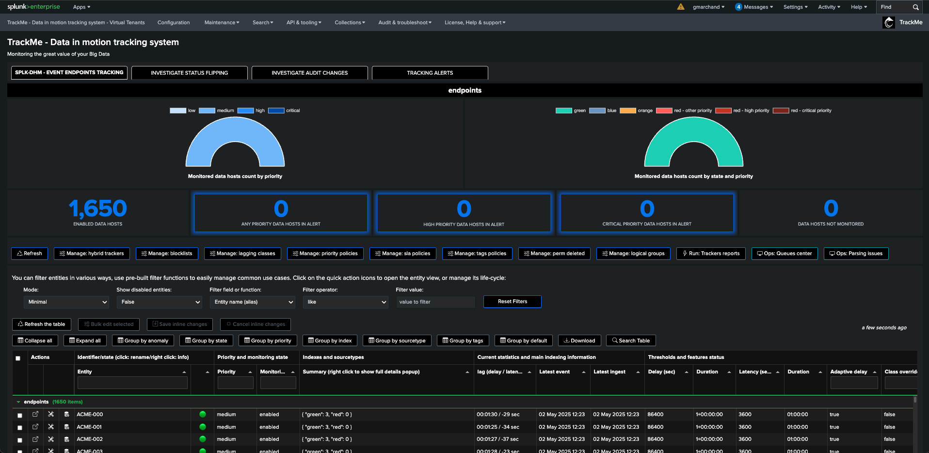Open the warning alert triangle icon
929x453 pixels.
[681, 7]
